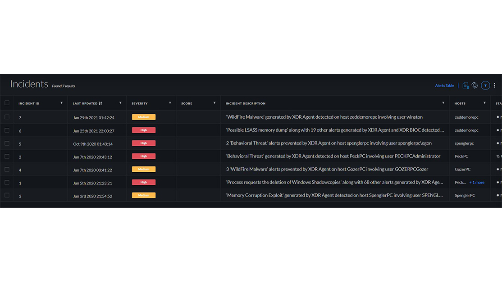Check the box for incident 7
The width and height of the screenshot is (502, 282).
coord(7,117)
